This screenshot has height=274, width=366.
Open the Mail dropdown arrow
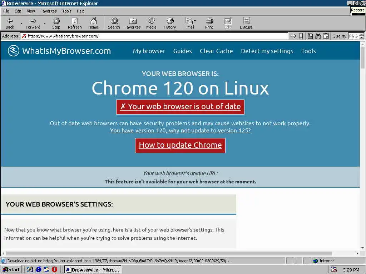[x=195, y=21]
